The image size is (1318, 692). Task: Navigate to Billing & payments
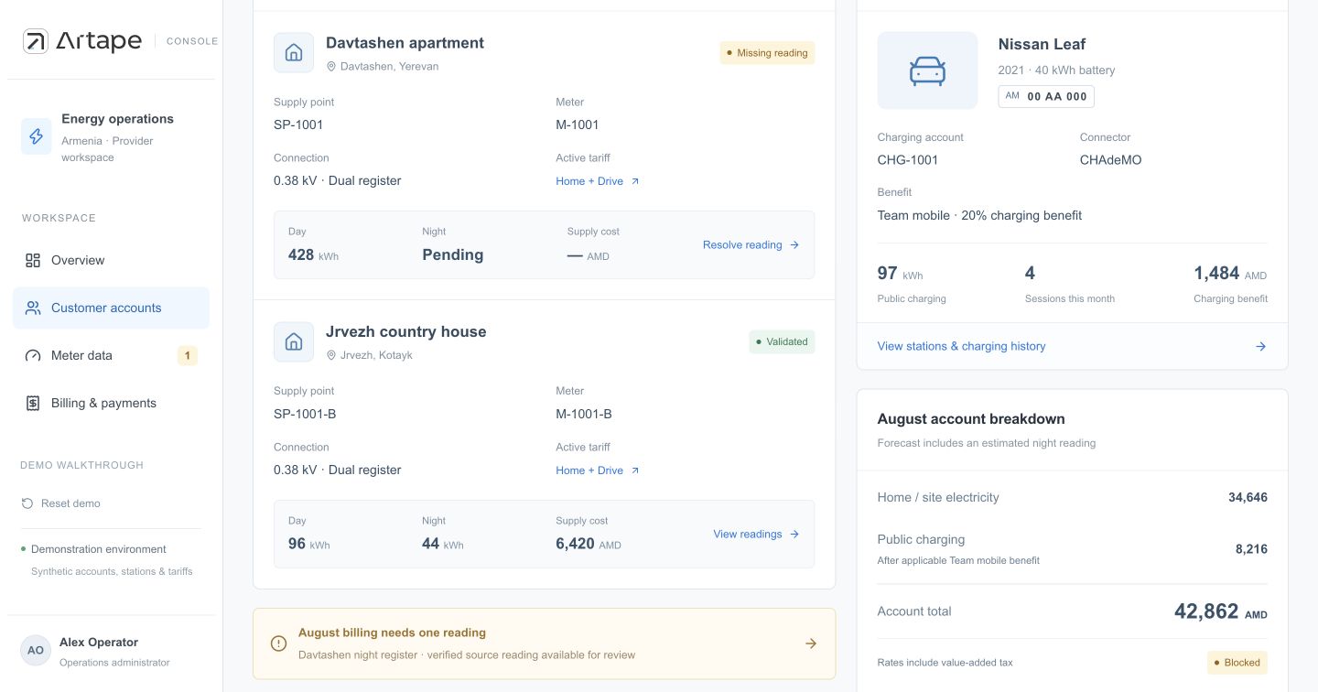pos(111,403)
